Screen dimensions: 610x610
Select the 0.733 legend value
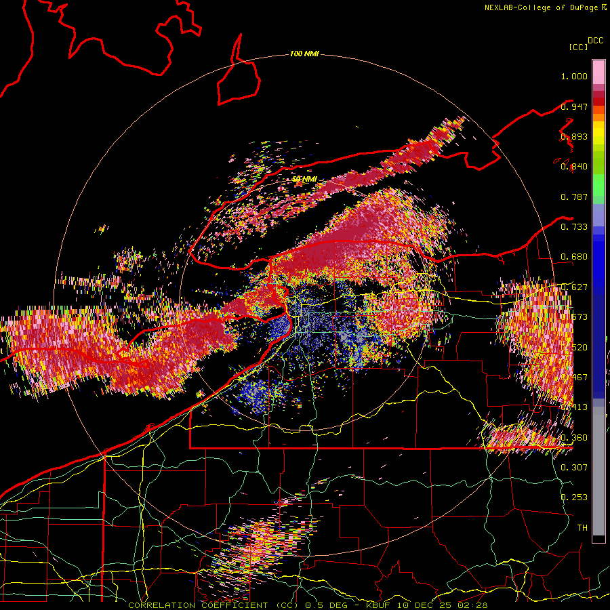574,227
